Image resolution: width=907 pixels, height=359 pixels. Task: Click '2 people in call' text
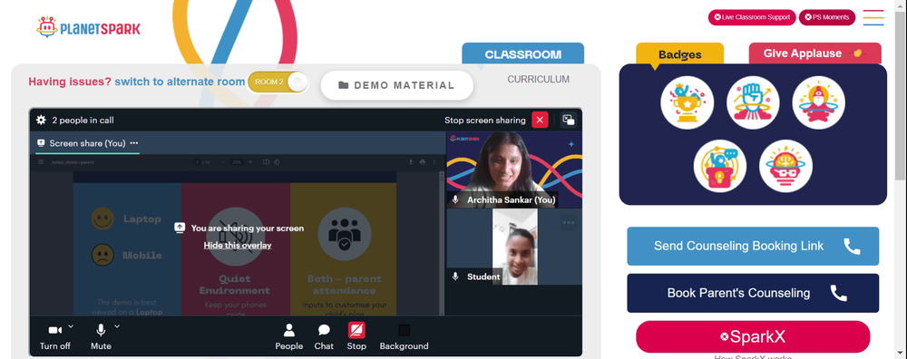tap(83, 121)
